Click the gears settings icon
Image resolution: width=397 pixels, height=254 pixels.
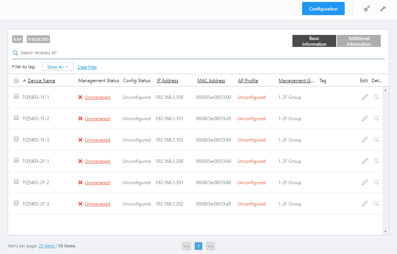[x=366, y=9]
